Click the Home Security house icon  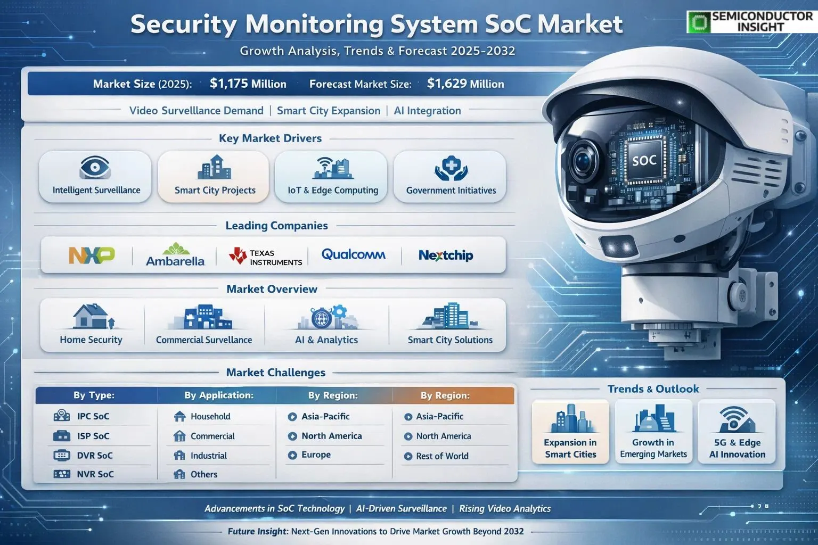click(x=93, y=317)
